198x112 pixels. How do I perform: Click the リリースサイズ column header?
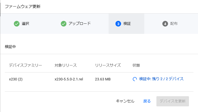click(x=108, y=65)
